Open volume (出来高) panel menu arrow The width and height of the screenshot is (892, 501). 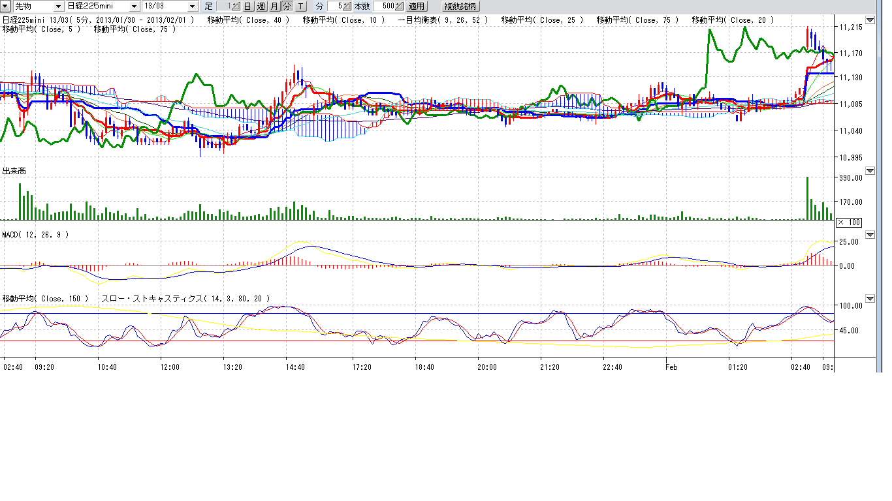(x=869, y=170)
